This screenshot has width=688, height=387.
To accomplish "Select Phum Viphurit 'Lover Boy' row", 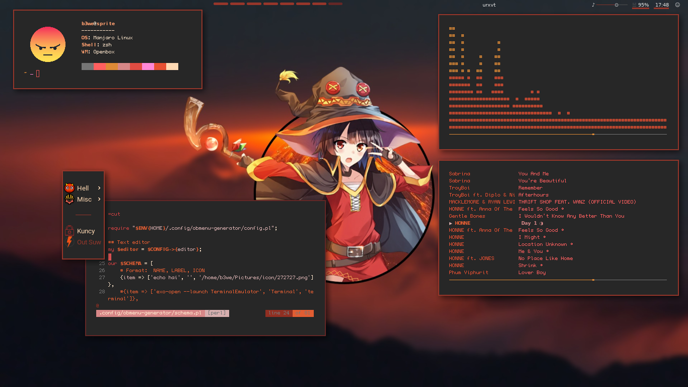I will click(x=558, y=273).
